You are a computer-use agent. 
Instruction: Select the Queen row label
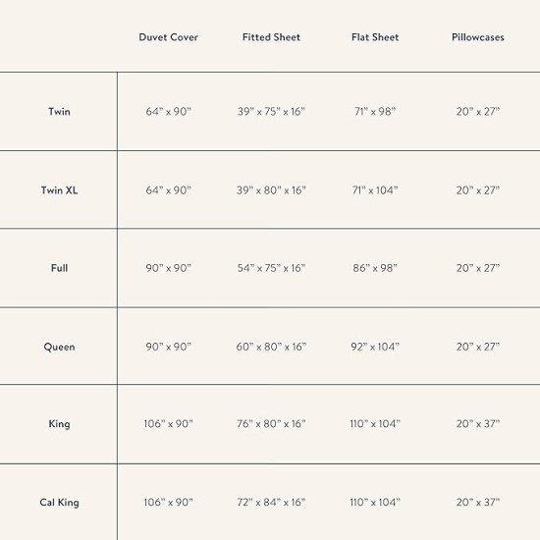click(59, 347)
